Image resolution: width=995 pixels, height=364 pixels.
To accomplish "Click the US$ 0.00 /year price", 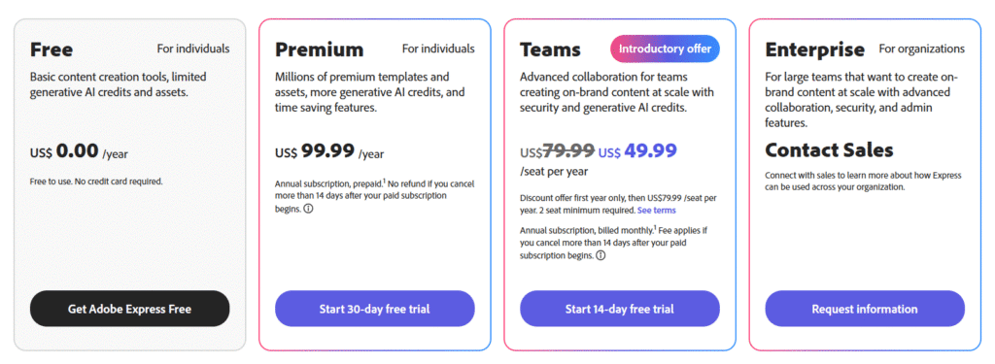I will point(79,150).
